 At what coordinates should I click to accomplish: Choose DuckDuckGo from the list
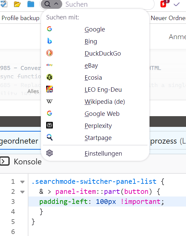pos(95,53)
